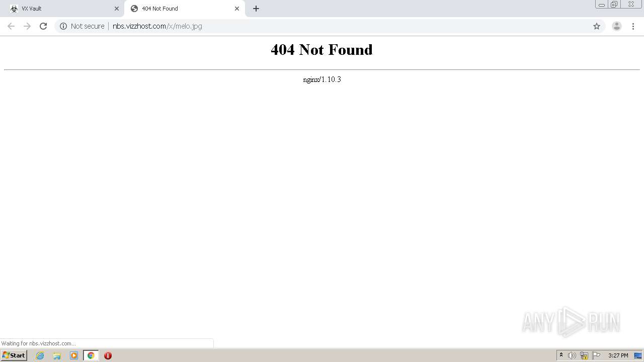Launch Internet Explorer from taskbar

click(x=40, y=355)
